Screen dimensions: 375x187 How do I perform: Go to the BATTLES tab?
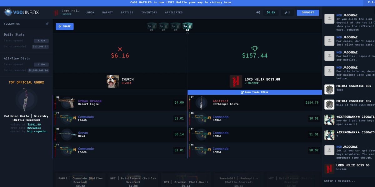(x=127, y=12)
